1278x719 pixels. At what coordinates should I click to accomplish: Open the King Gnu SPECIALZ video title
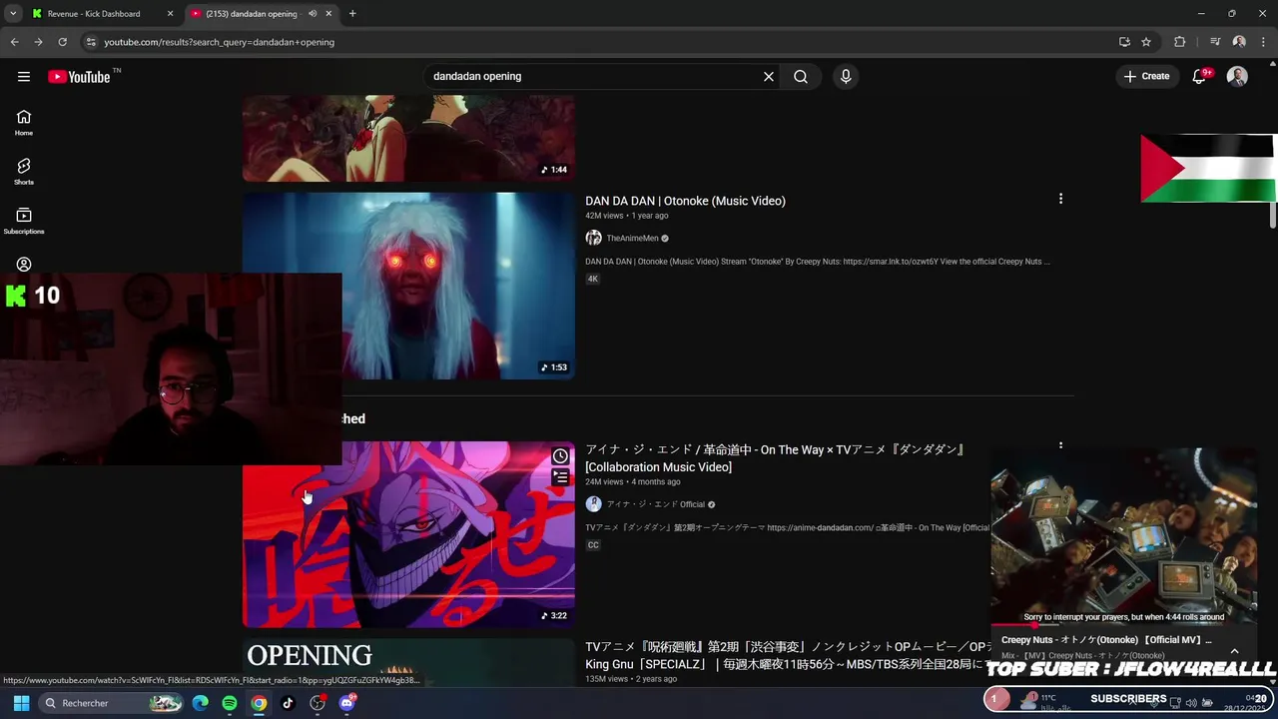[x=789, y=655]
